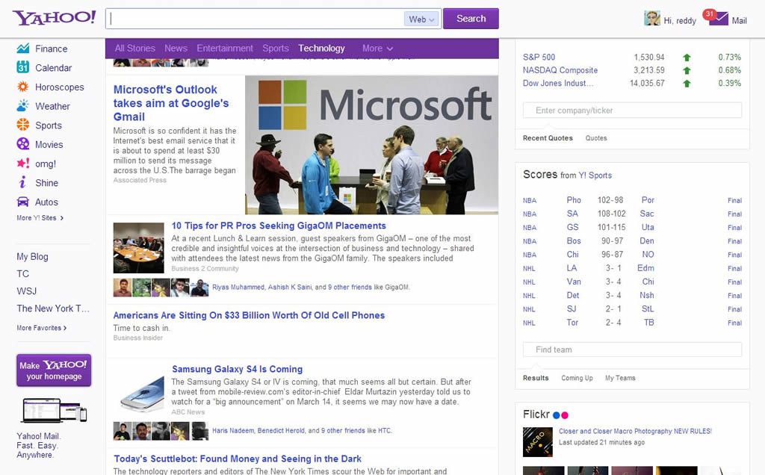The image size is (765, 475).
Task: Click S&P 500 green up arrow
Action: click(x=687, y=58)
